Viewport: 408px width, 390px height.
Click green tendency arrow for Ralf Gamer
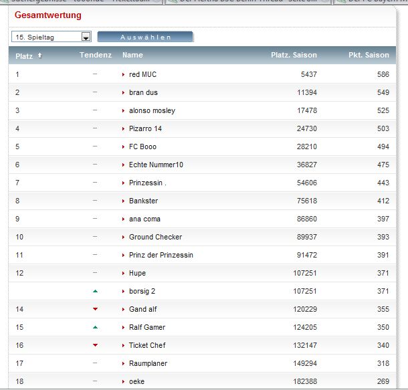95,327
